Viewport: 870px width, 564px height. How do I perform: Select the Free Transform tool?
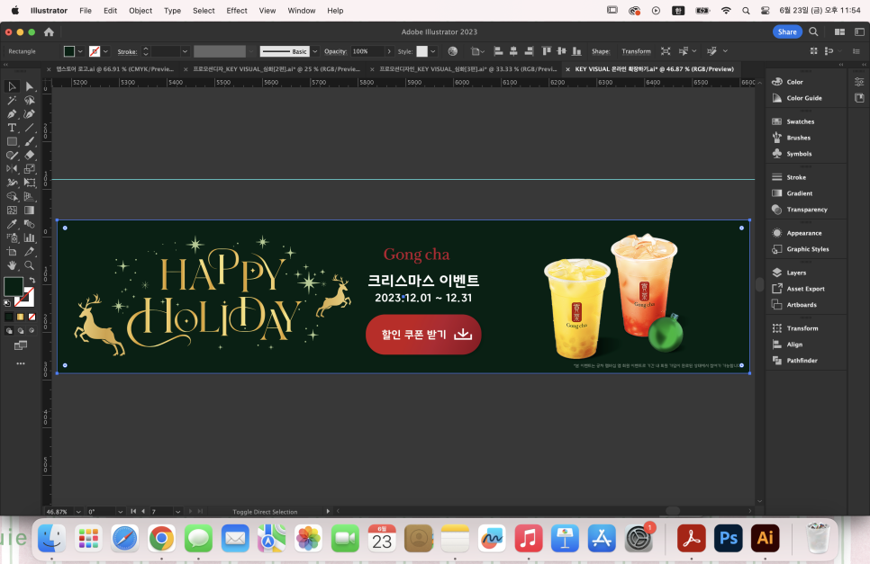point(30,183)
